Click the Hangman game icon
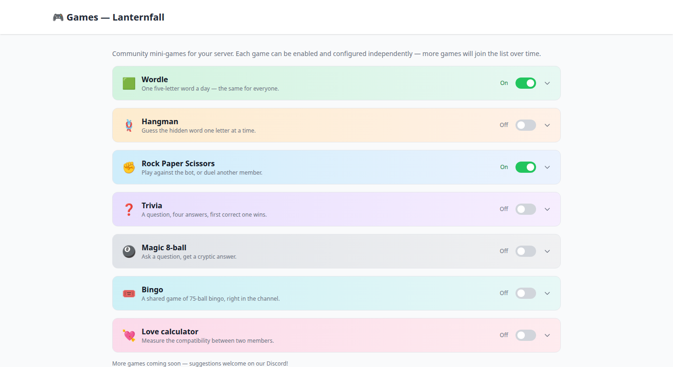 129,126
